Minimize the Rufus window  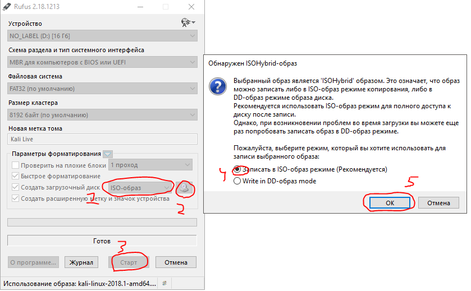[x=140, y=7]
